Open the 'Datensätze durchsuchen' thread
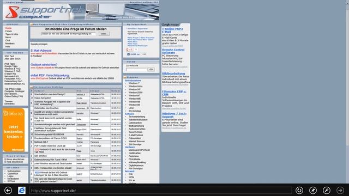Screen dimensions: 349x196 [x=46, y=108]
